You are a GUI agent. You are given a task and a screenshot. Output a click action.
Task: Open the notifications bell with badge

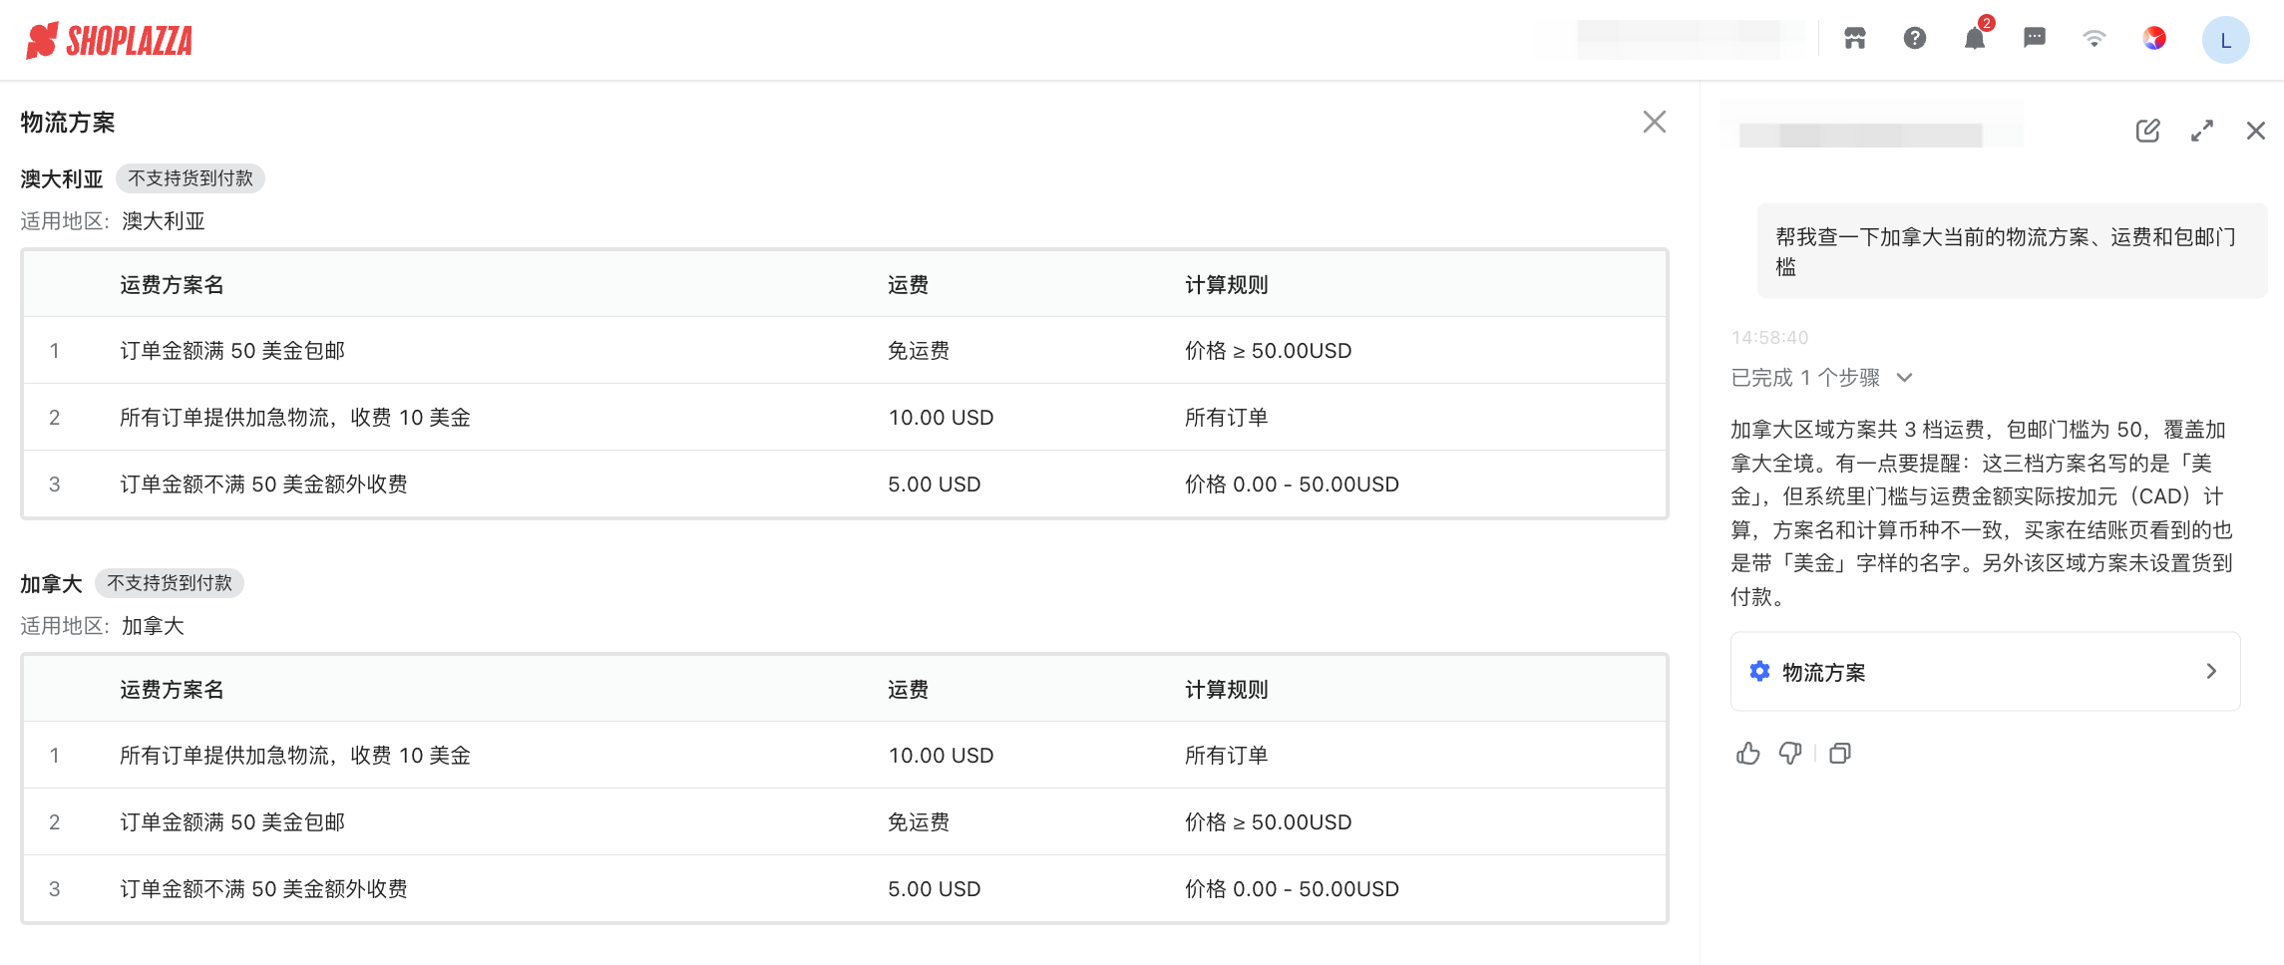coord(1975,39)
